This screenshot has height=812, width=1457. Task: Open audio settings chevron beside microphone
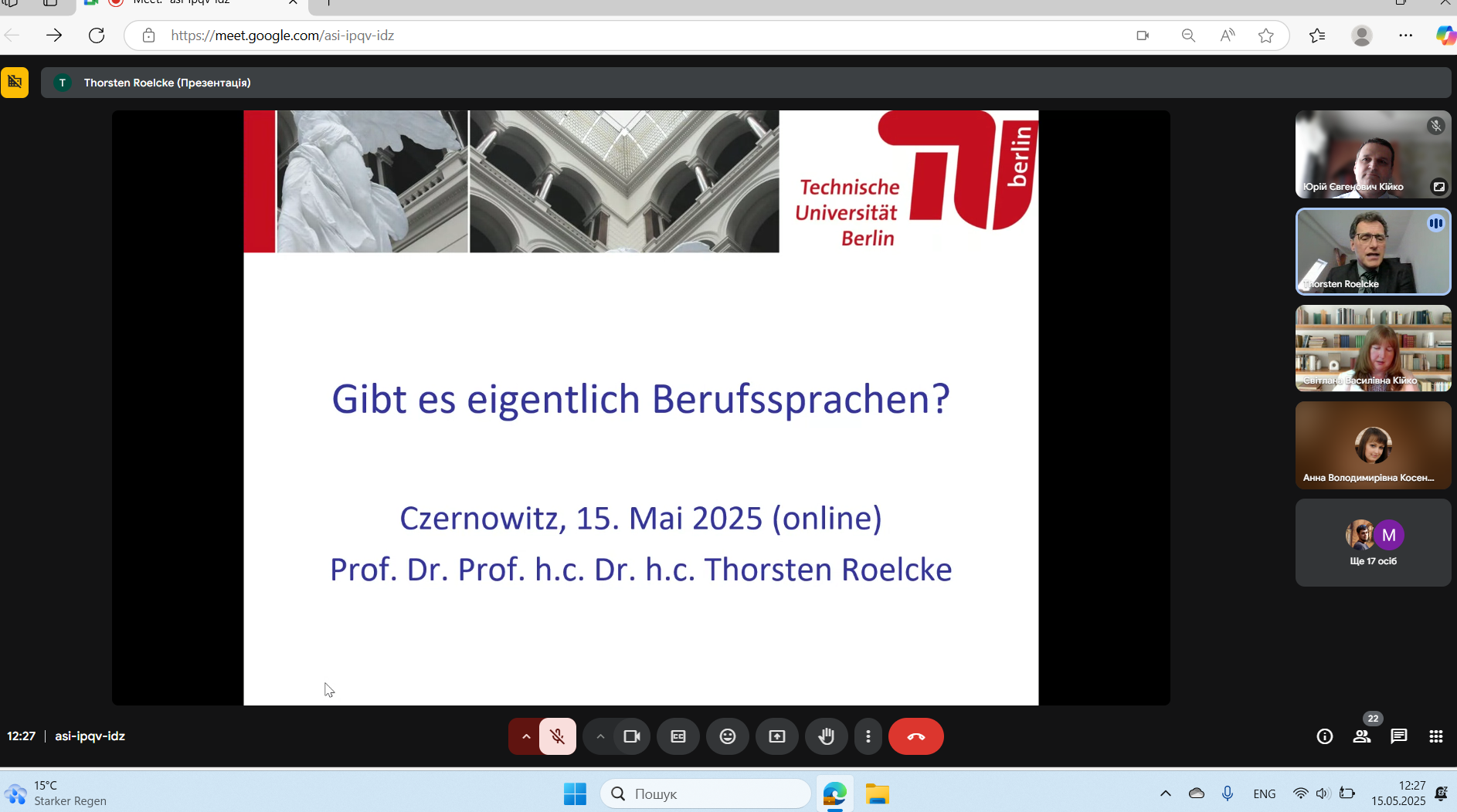point(525,736)
